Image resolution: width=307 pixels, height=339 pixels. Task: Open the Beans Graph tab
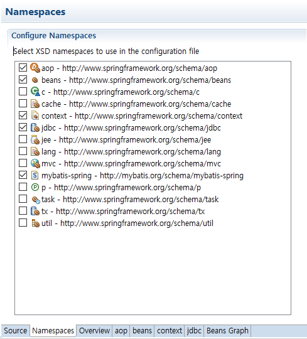point(227,331)
